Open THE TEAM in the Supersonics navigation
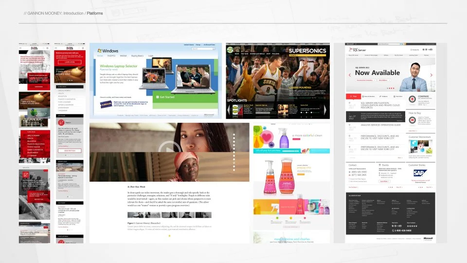Viewport: 467px width, 263px height. click(245, 54)
